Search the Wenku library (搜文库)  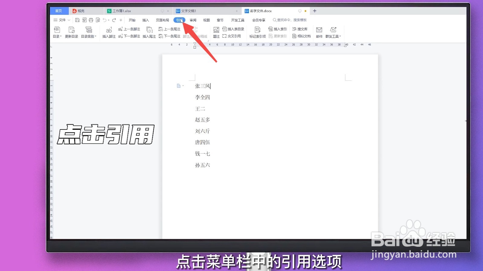tap(300, 29)
